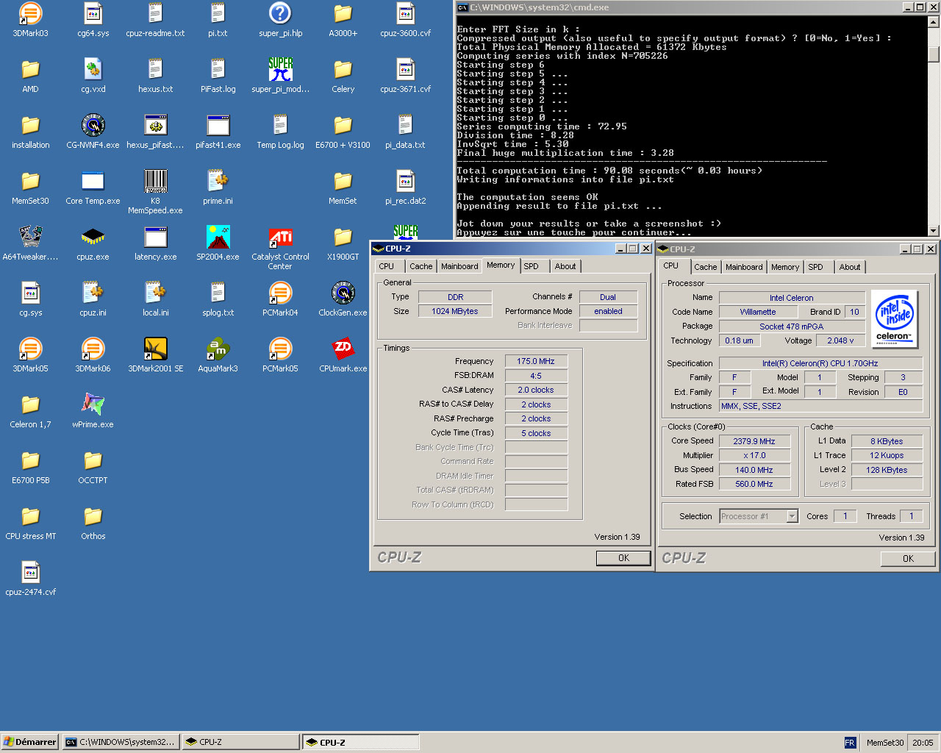Open Cache tab in right CPU-Z window
Viewport: 941px width, 753px height.
pos(705,267)
